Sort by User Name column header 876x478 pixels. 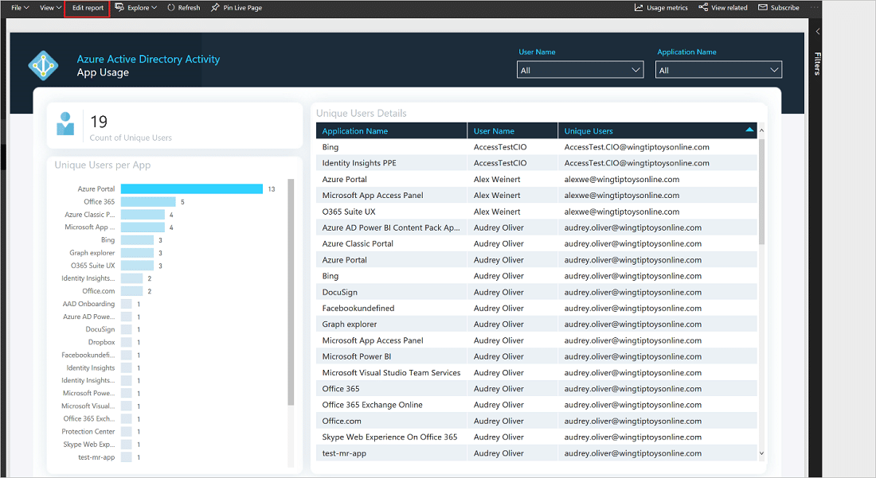[x=494, y=131]
